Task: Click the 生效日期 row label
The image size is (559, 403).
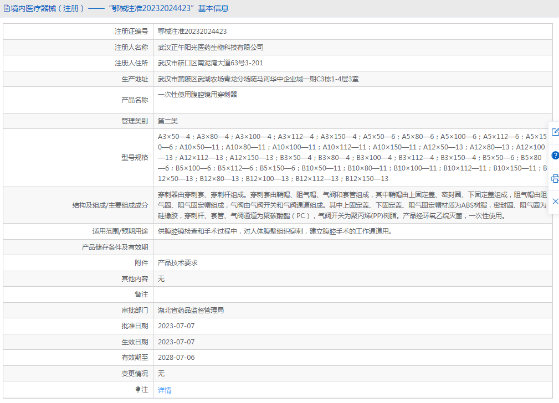Action: click(135, 342)
